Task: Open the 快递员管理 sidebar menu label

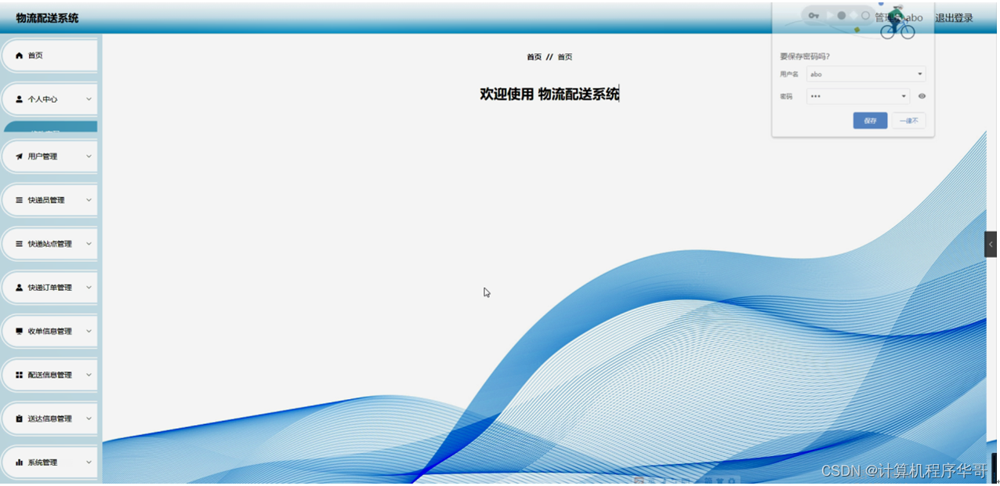Action: pos(46,201)
